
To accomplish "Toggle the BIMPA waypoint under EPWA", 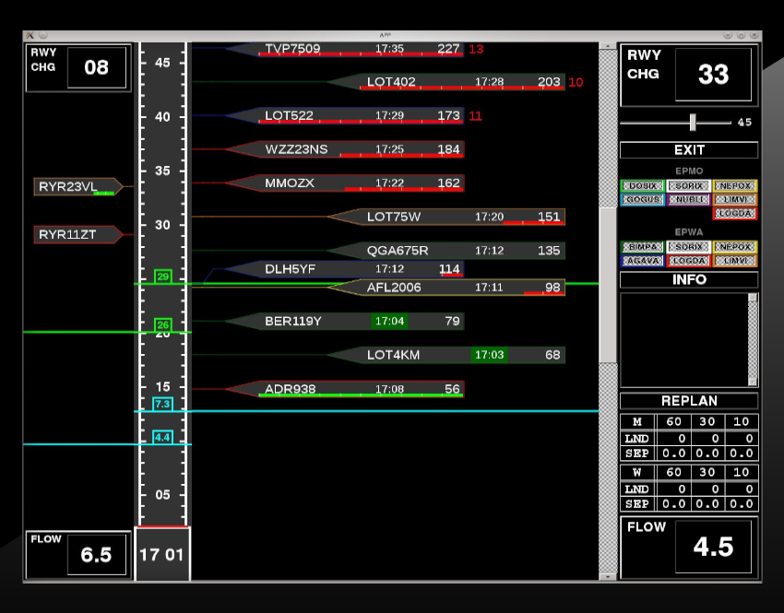I will [x=642, y=247].
